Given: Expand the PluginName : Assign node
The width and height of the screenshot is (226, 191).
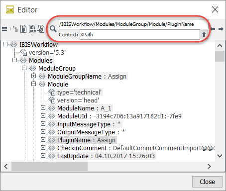Looking at the screenshot, I should (43, 140).
